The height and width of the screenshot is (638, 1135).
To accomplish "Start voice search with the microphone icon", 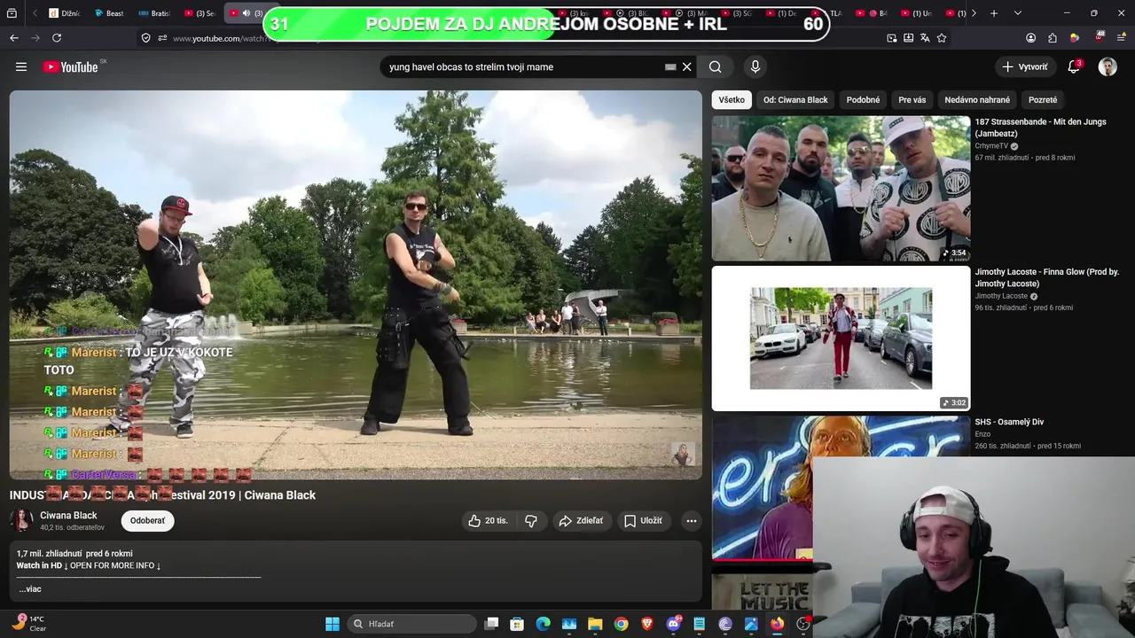I will [755, 66].
